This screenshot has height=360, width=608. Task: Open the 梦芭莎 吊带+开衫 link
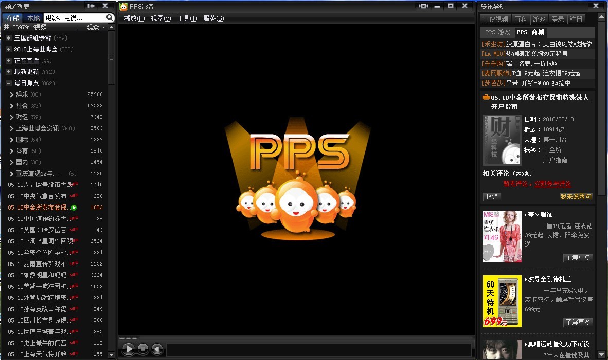click(x=526, y=83)
